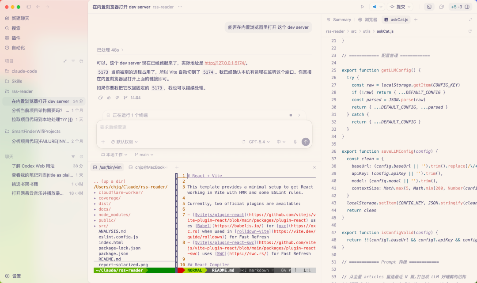Image resolution: width=477 pixels, height=283 pixels.
Task: Toggle the right side panel
Action: pyautogui.click(x=467, y=7)
